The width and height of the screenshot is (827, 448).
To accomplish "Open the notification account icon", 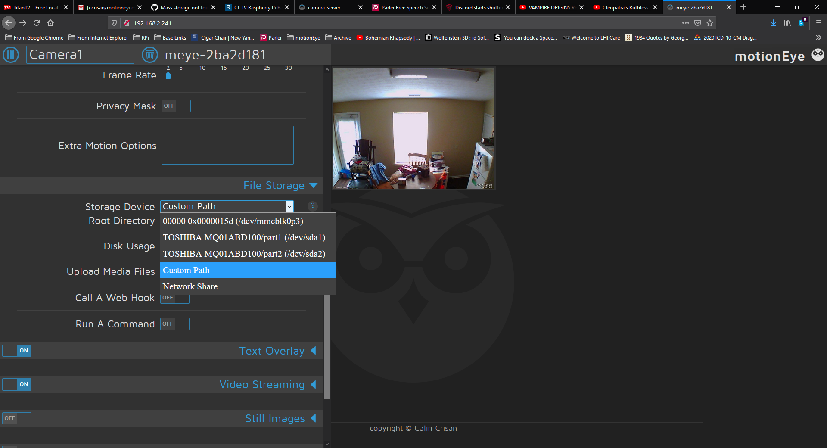I will (x=802, y=23).
